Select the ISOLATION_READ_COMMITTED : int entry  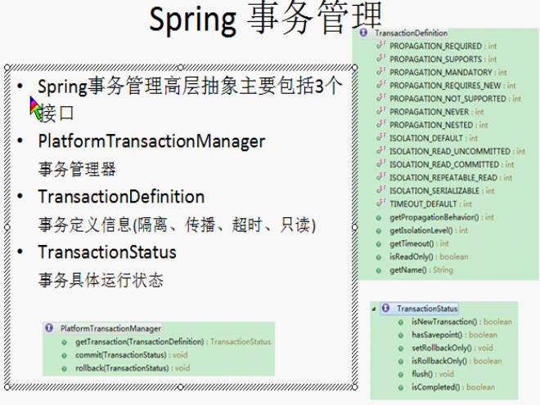click(452, 165)
